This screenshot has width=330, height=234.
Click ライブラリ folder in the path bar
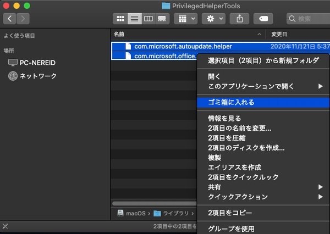click(x=171, y=213)
